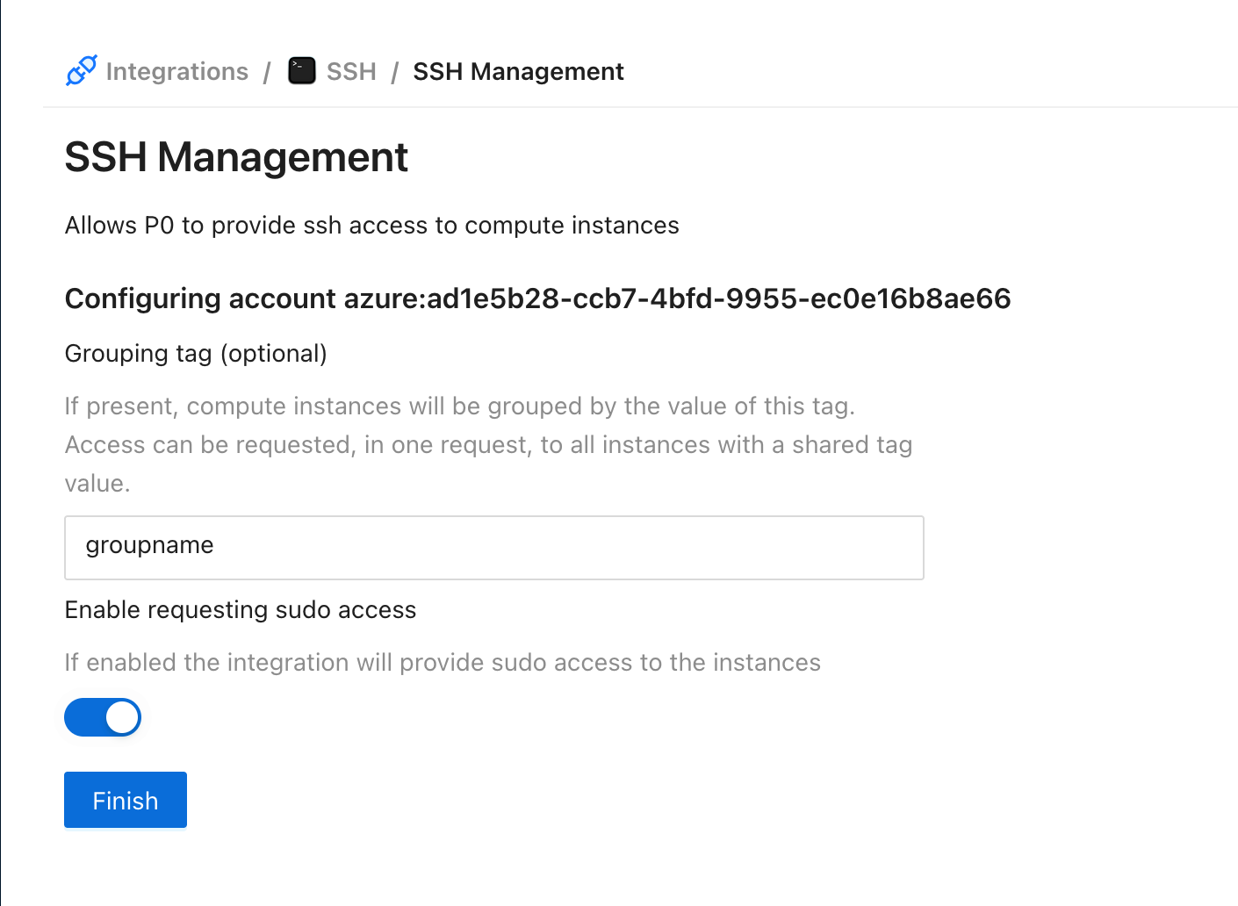The width and height of the screenshot is (1238, 906).
Task: Click the Allows P0 to provide ssh description
Action: coord(371,226)
